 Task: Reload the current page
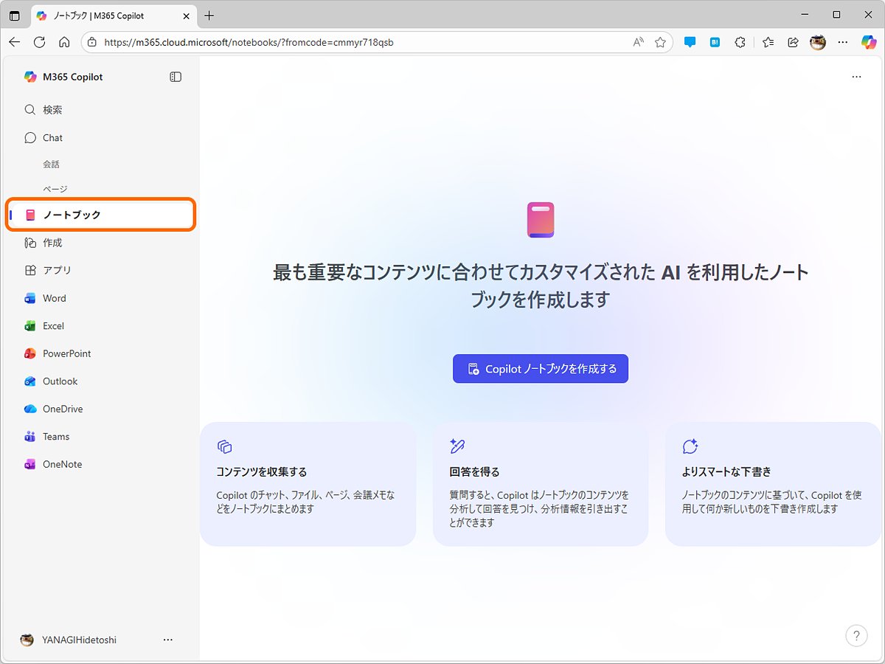point(40,42)
